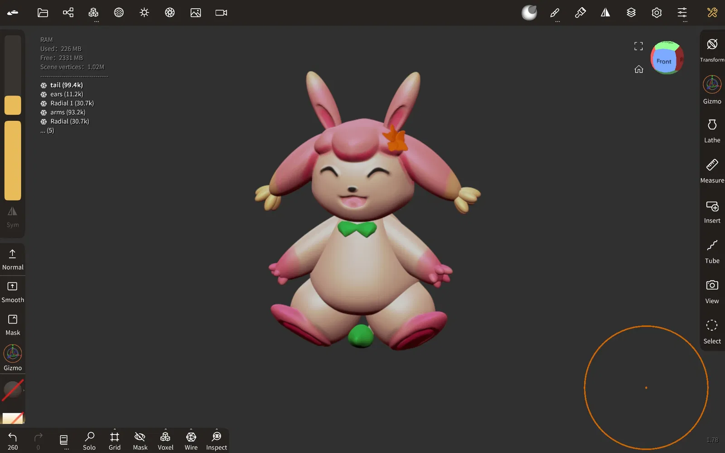725x453 pixels.
Task: Select the Gizmo shortcut on left panel
Action: point(13,358)
